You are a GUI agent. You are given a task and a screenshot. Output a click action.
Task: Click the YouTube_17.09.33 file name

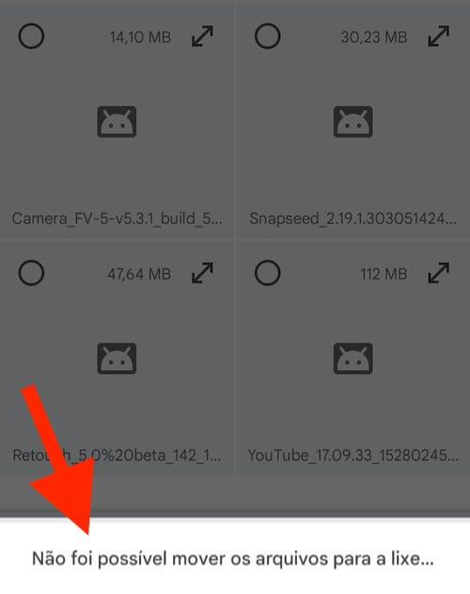click(353, 455)
